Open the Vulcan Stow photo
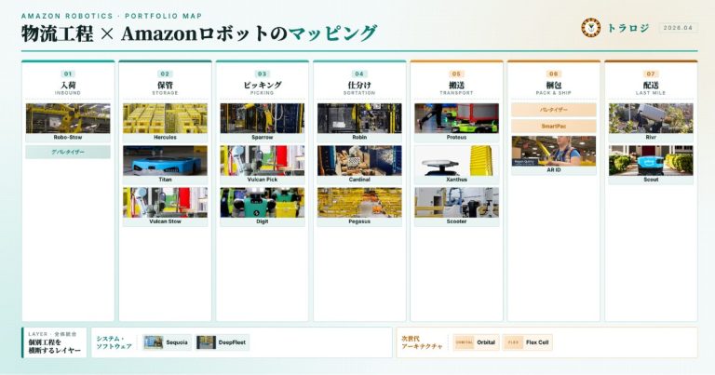The width and height of the screenshot is (715, 375). click(165, 202)
